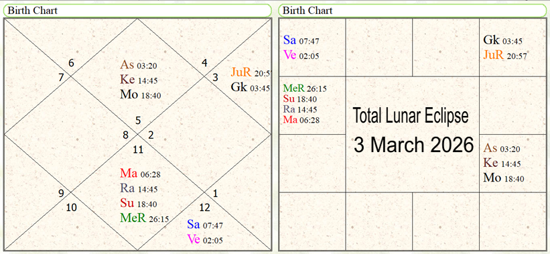The height and width of the screenshot is (254, 550).
Task: Select 'Mo 18:40' in the square grid chart
Action: tap(504, 178)
